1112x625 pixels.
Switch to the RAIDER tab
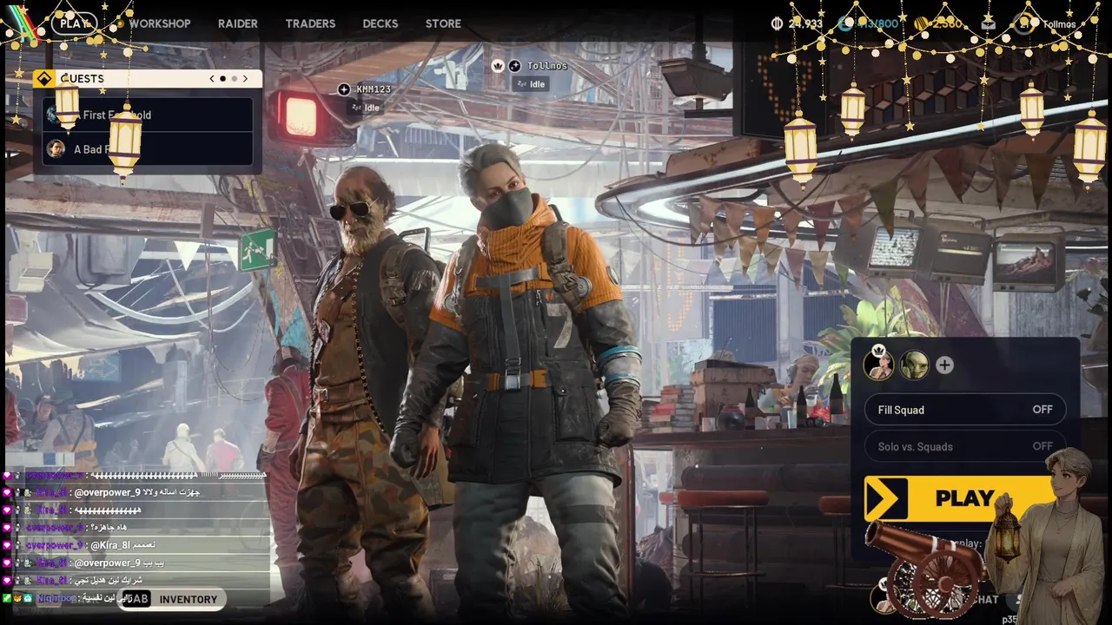[238, 23]
